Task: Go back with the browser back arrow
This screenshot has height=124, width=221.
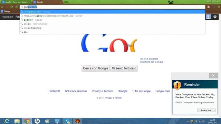Action: point(2,7)
